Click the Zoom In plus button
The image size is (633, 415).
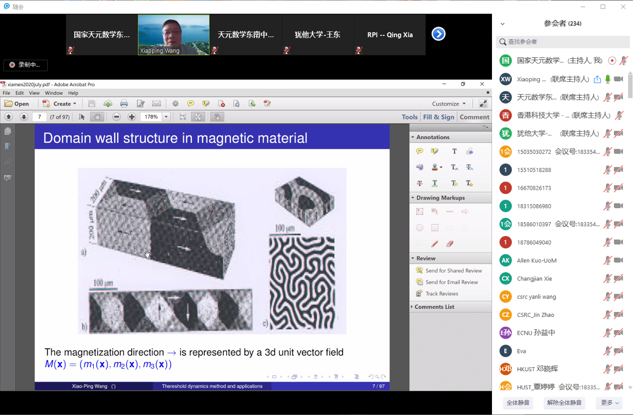132,117
